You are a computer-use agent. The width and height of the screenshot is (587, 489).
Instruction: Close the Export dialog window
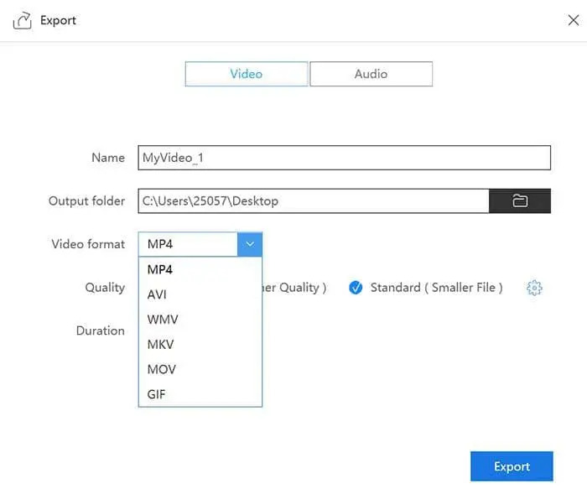(x=574, y=20)
